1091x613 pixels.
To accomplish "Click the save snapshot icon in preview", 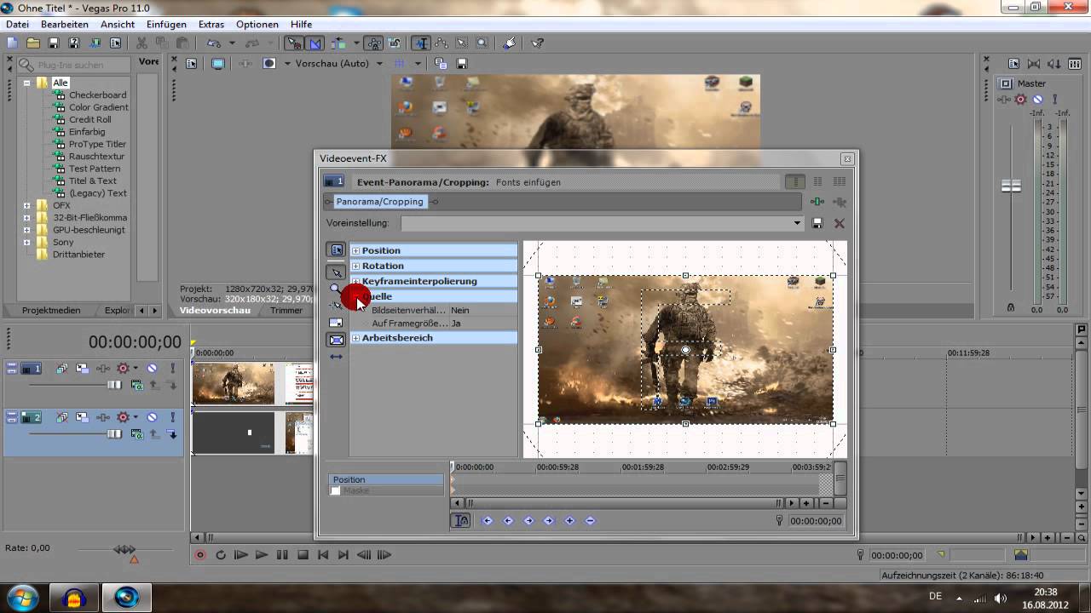I will coord(462,63).
